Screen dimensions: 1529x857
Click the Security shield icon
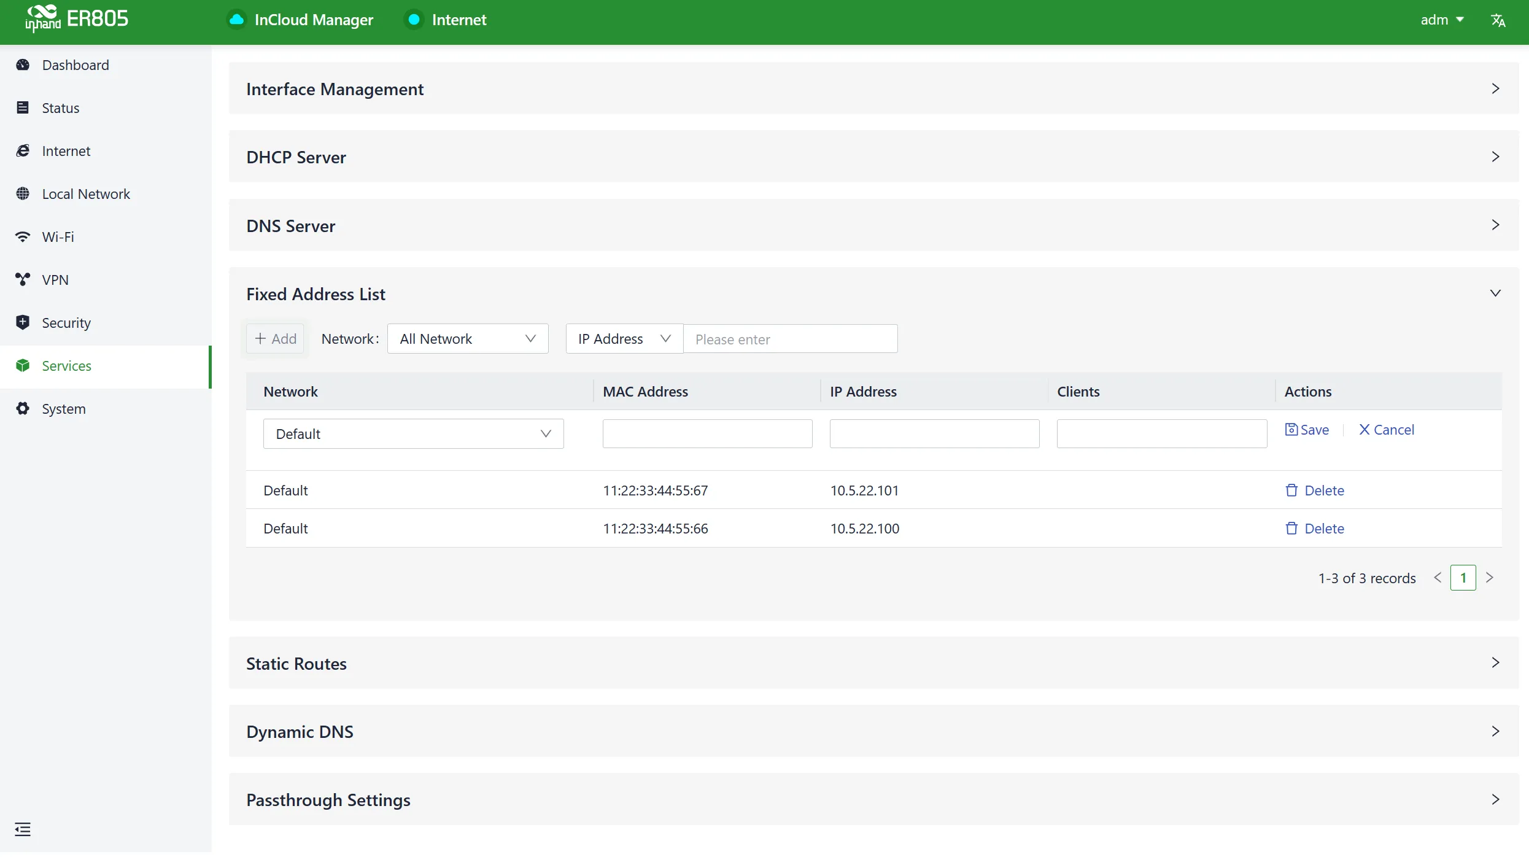[x=23, y=323]
